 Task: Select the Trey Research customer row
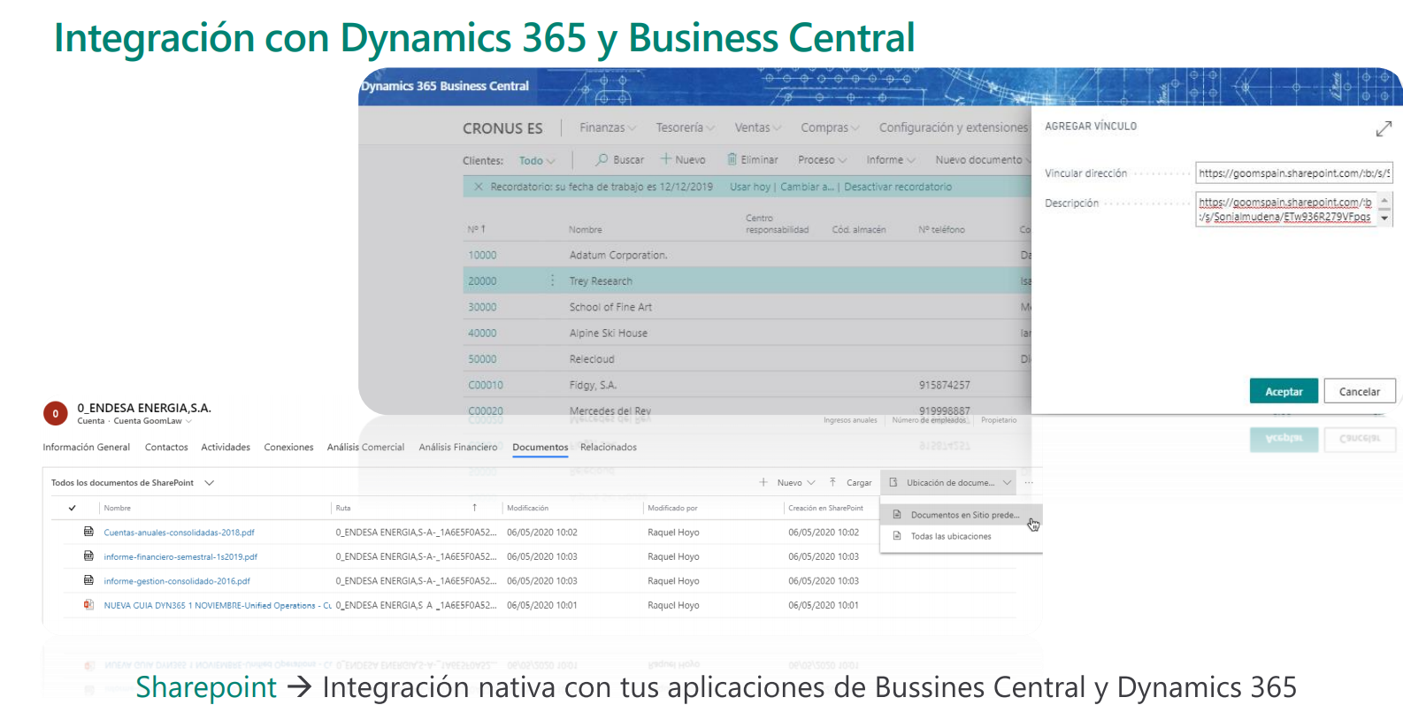click(x=747, y=280)
